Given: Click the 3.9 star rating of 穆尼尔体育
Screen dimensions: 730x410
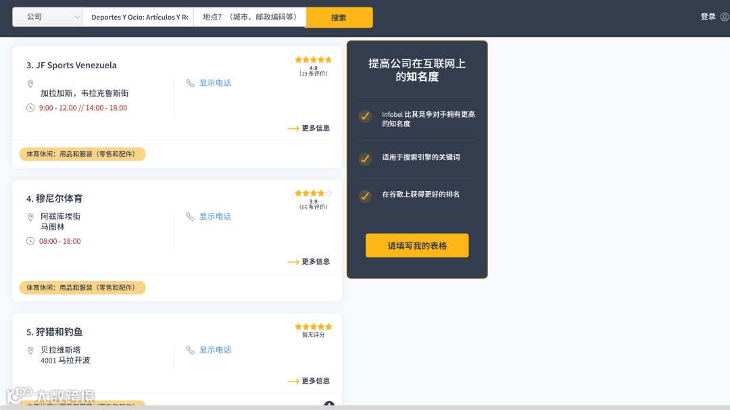Looking at the screenshot, I should [313, 193].
